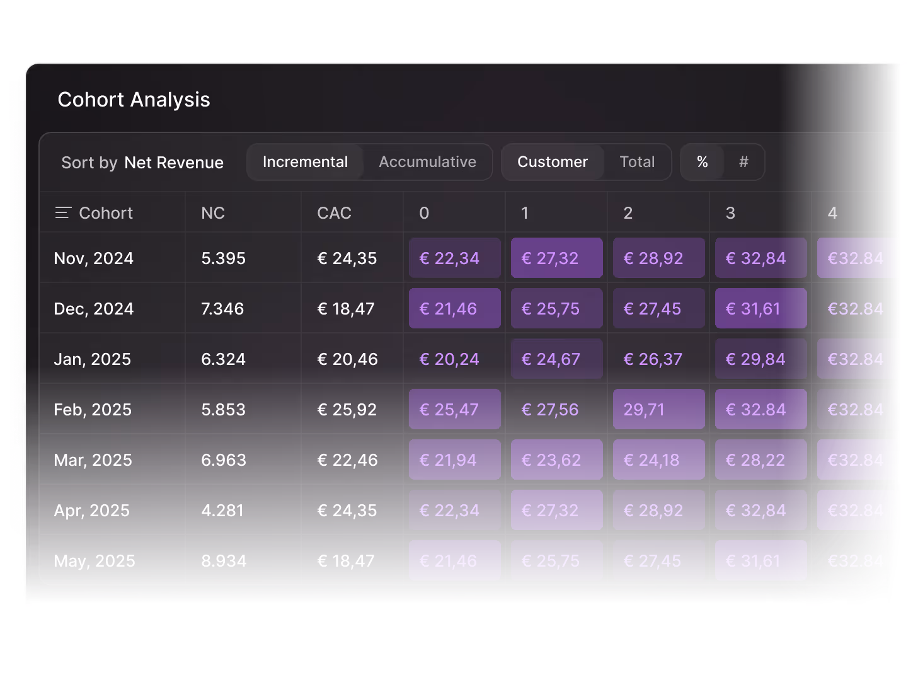This screenshot has width=918, height=682.
Task: Open the % display mode
Action: (702, 162)
